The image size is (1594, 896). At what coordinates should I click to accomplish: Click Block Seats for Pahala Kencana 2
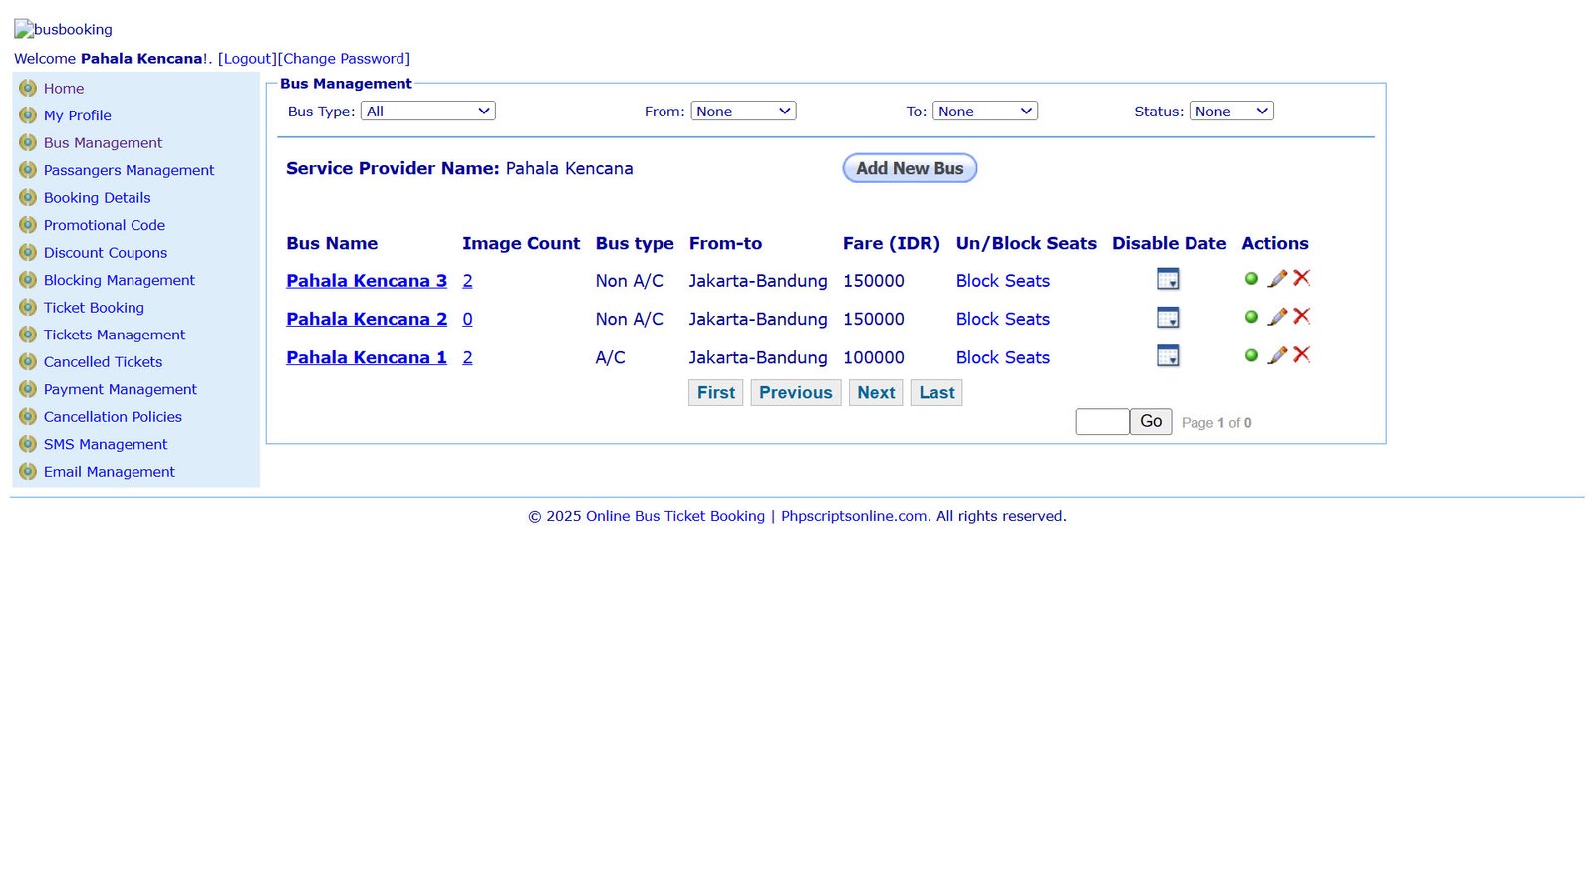point(1003,319)
